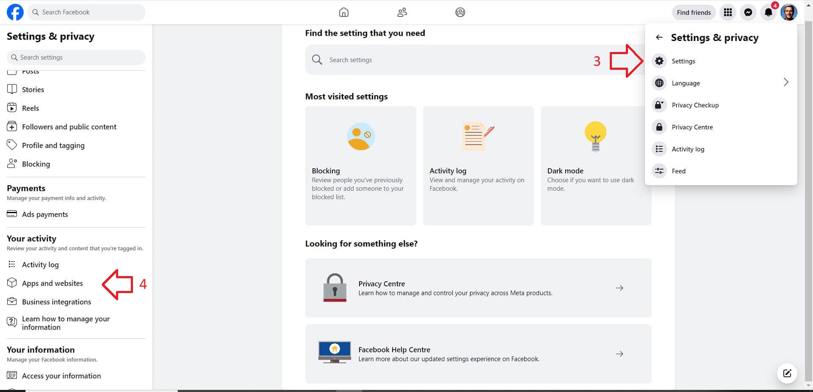Click the Reels play icon
813x392 pixels.
pos(12,108)
